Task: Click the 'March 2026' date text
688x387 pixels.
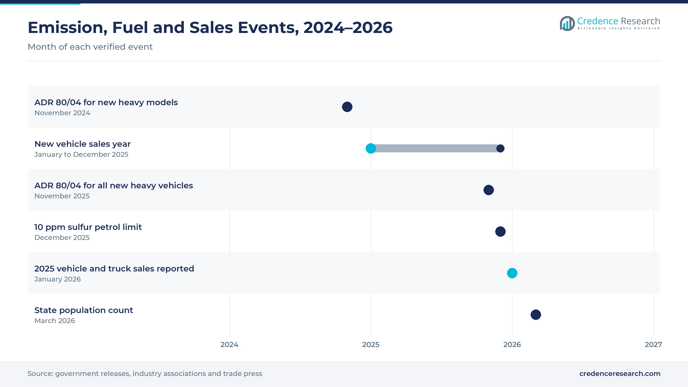Action: pyautogui.click(x=55, y=321)
